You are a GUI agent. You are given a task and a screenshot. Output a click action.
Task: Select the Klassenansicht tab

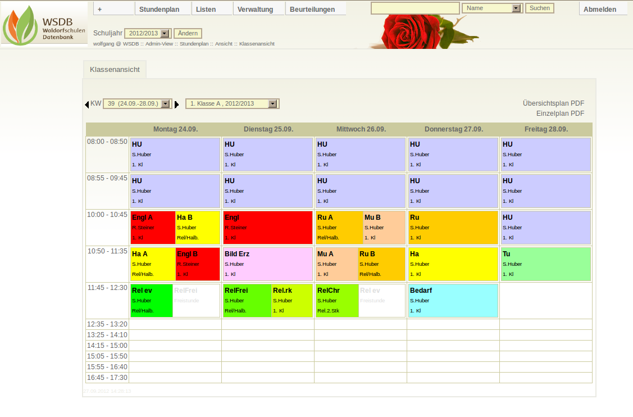115,69
